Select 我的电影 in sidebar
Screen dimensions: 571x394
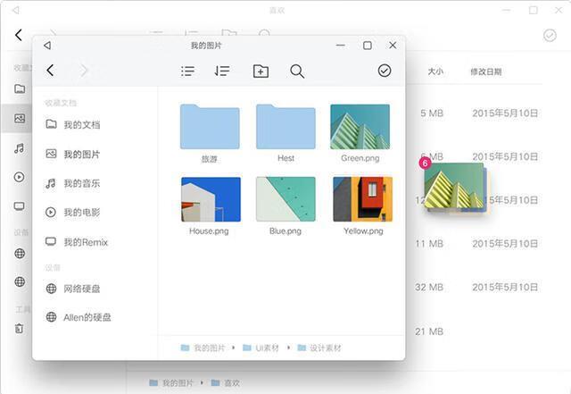click(81, 213)
